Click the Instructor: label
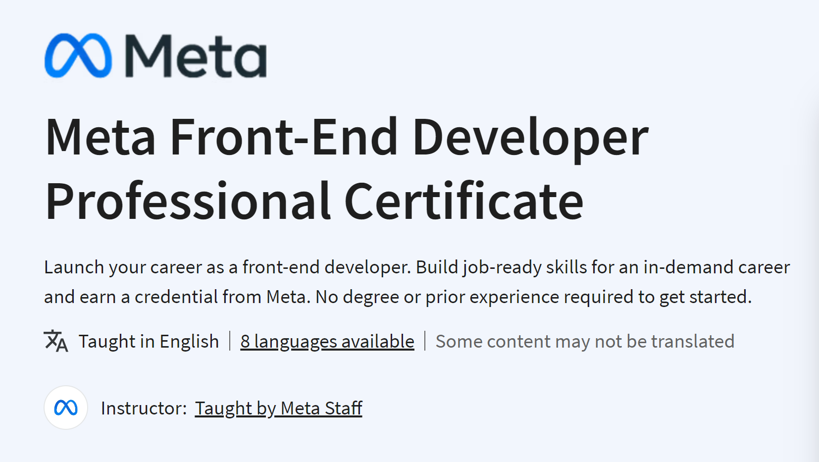 coord(144,409)
